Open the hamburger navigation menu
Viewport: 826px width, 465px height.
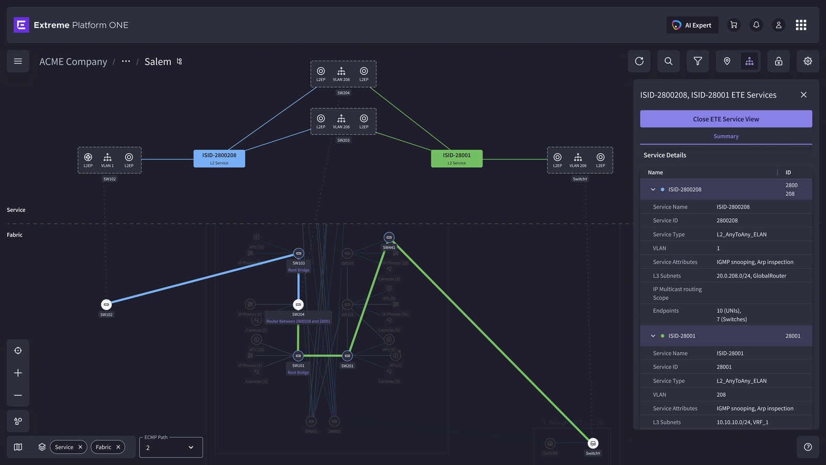[18, 61]
